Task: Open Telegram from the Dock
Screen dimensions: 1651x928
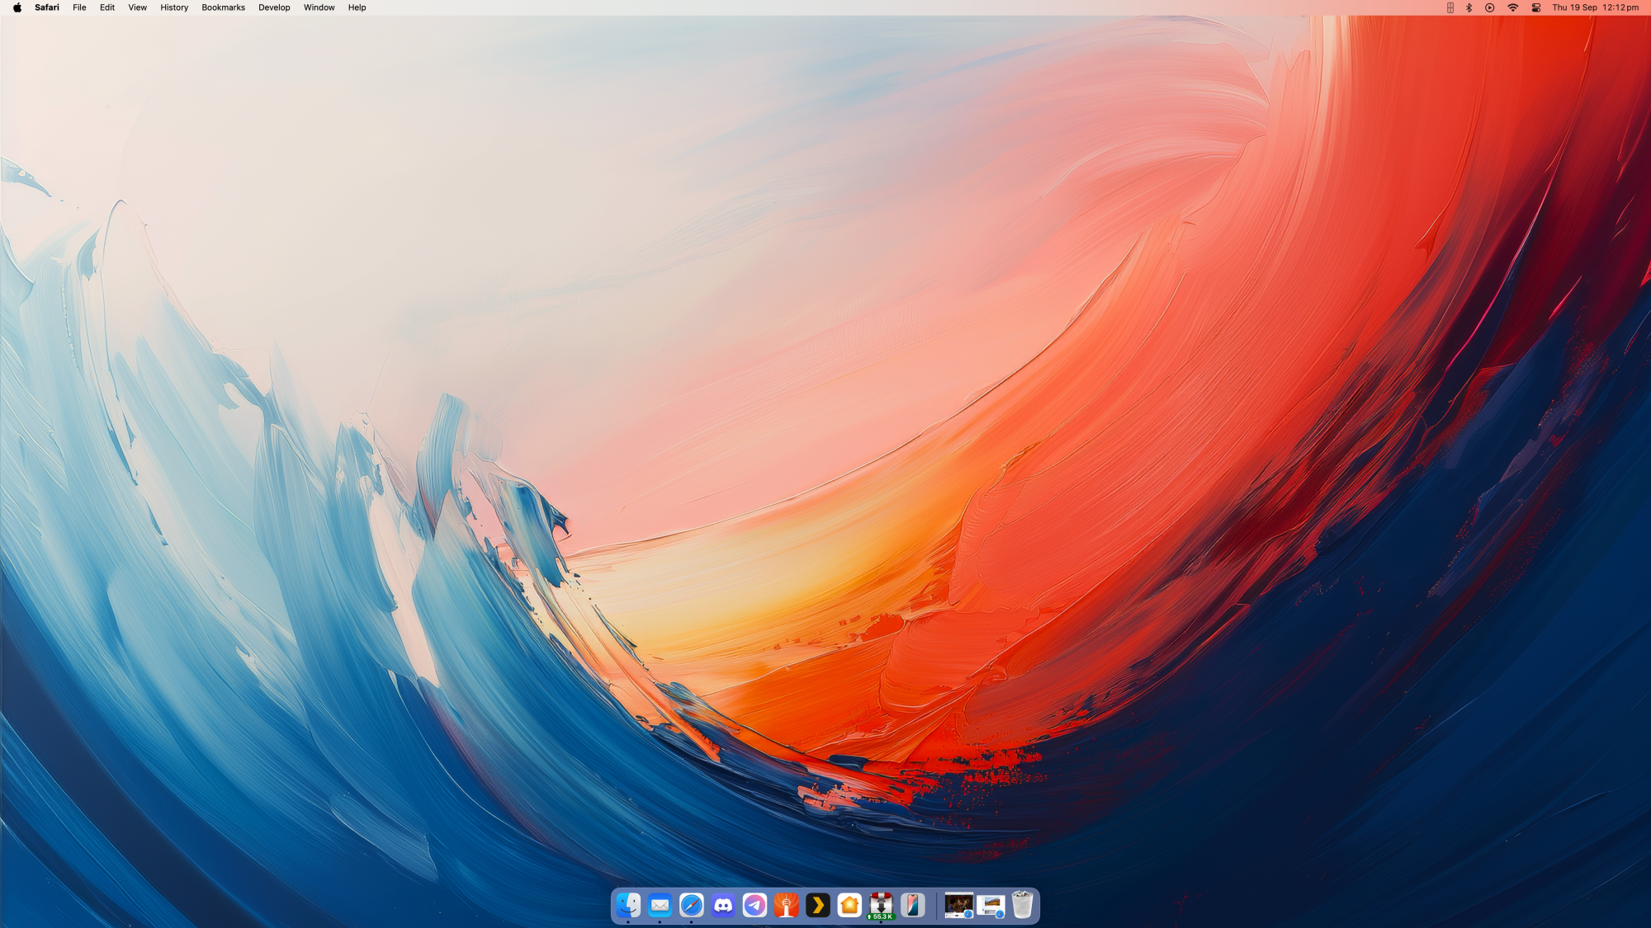Action: point(755,905)
